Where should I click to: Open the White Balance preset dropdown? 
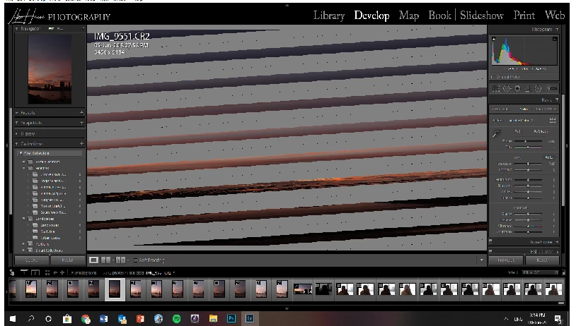tap(540, 131)
